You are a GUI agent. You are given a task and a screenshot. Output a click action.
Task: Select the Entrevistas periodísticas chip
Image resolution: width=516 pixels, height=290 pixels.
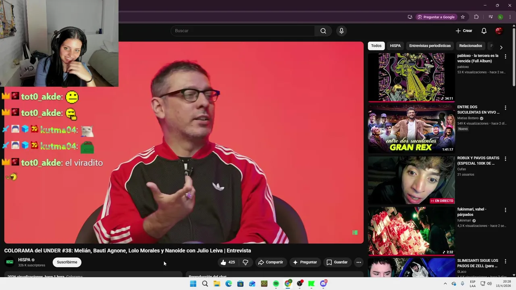[430, 46]
